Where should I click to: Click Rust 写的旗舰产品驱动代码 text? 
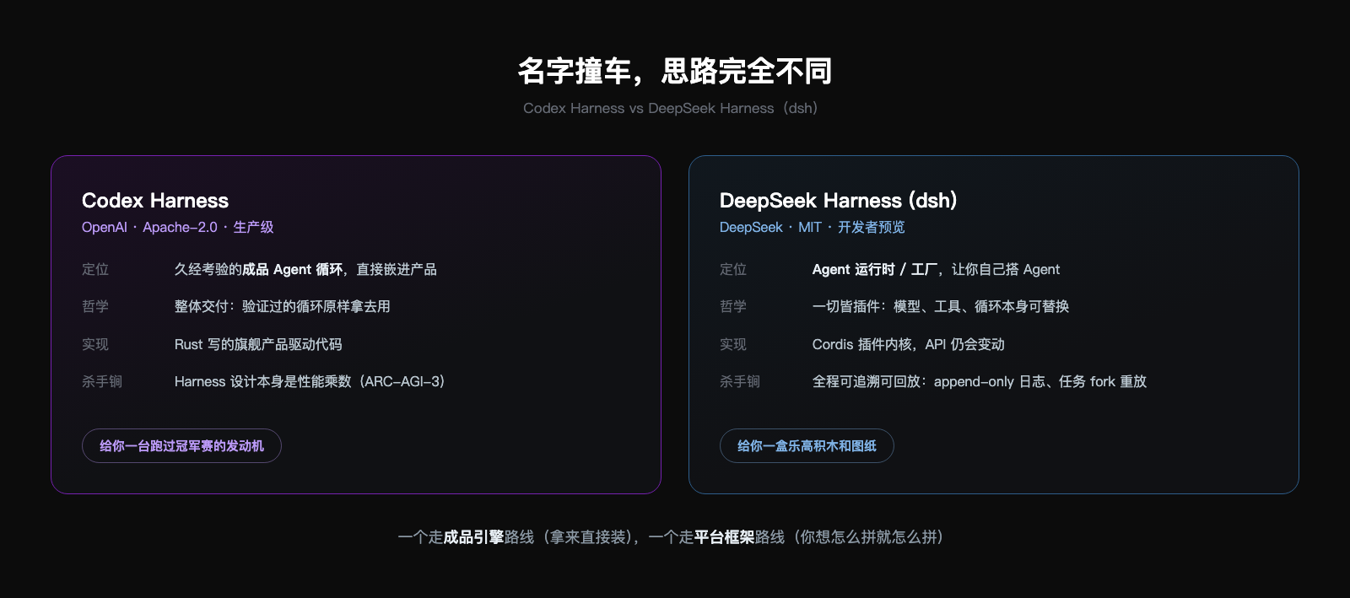[258, 344]
